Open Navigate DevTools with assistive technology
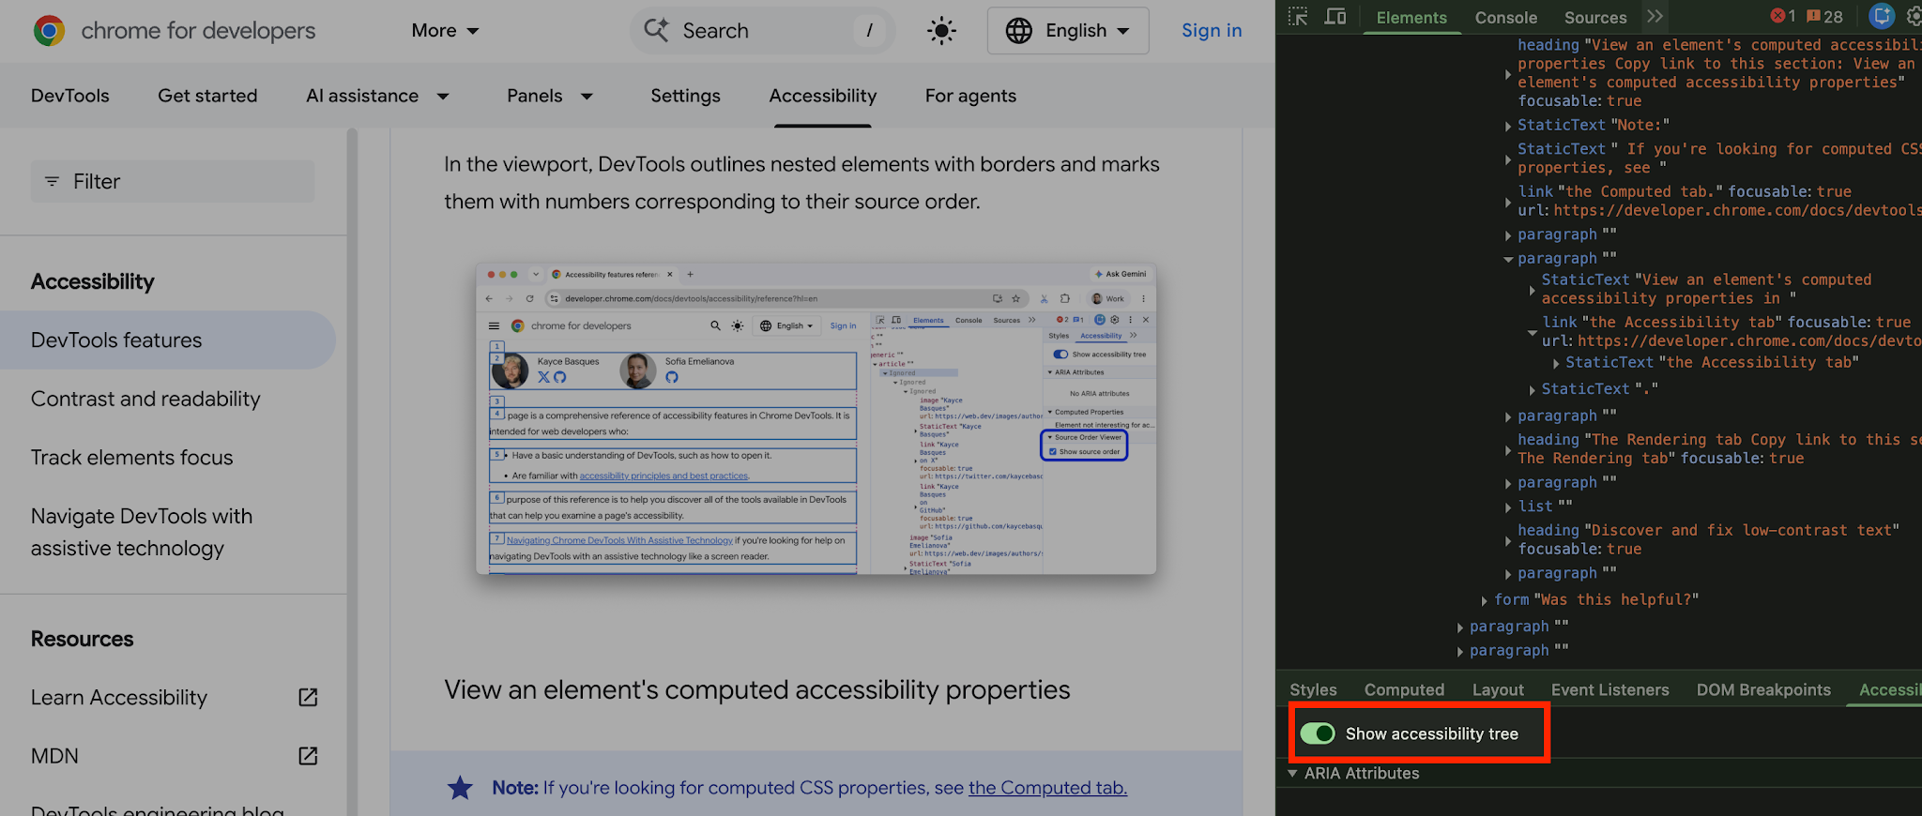The width and height of the screenshot is (1922, 816). click(x=142, y=532)
